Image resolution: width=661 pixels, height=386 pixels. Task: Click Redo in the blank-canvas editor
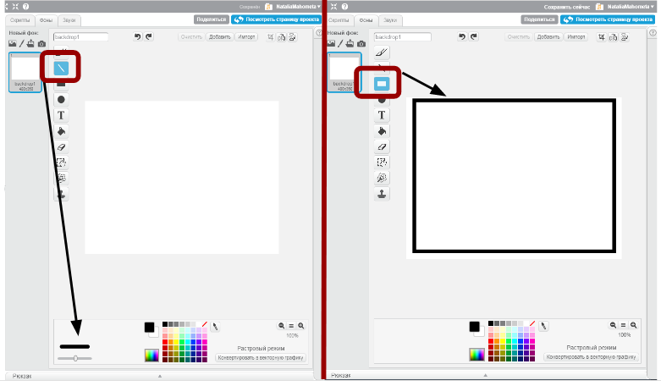[149, 36]
